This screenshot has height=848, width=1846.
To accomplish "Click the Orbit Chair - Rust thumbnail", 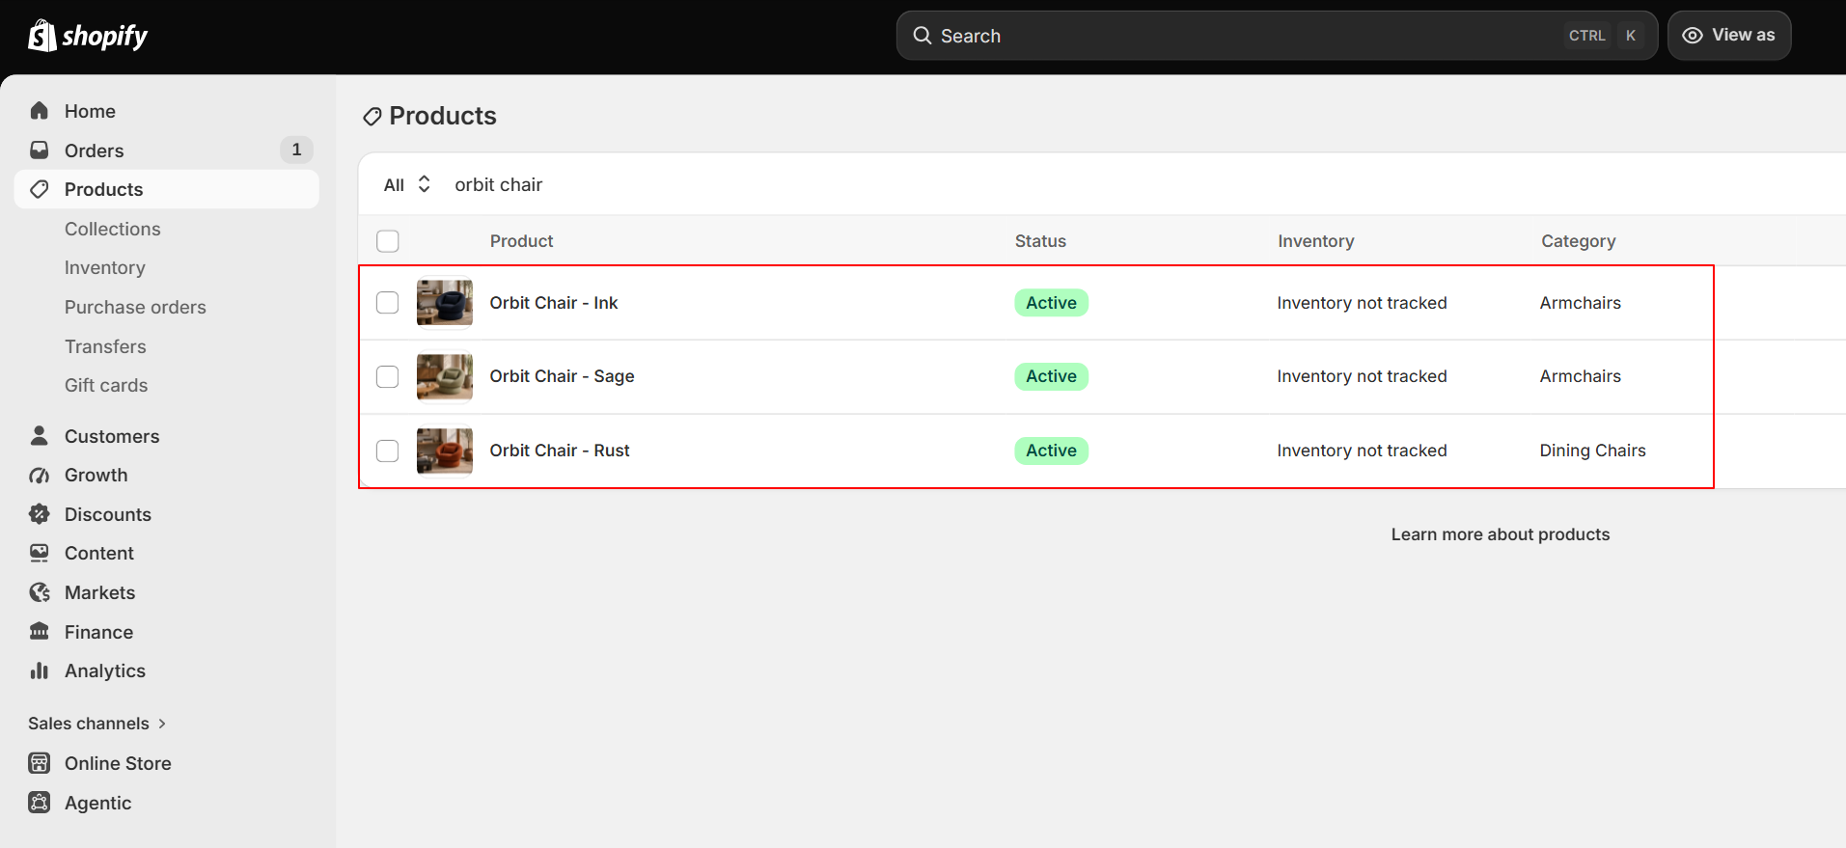I will point(445,451).
